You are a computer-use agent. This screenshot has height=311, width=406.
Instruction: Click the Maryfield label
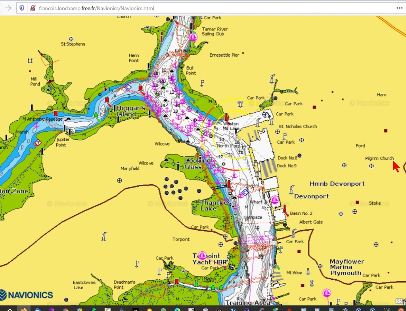130,169
